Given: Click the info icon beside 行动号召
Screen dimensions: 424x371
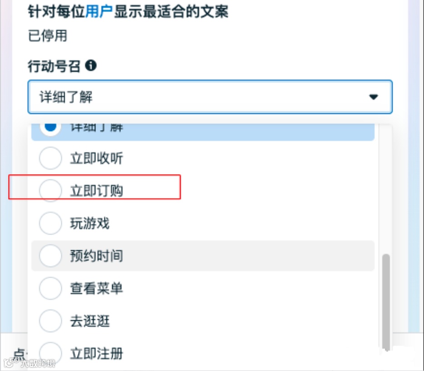Looking at the screenshot, I should click(x=91, y=65).
